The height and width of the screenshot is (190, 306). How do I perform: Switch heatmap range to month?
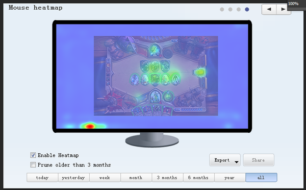[x=136, y=178]
